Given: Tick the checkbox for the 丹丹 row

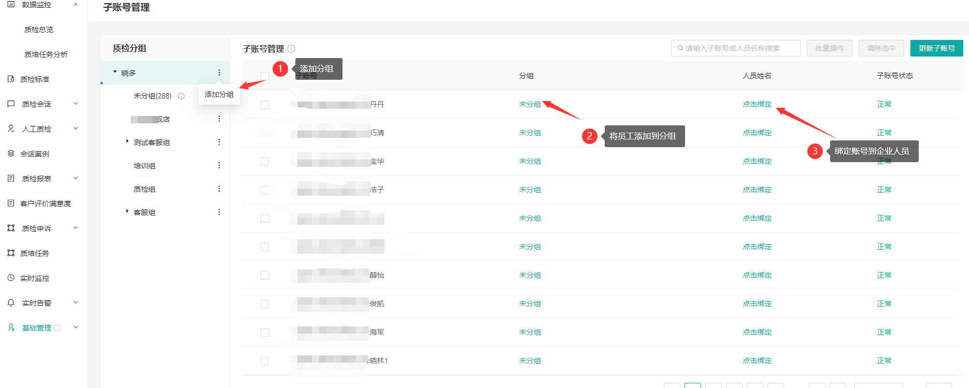Looking at the screenshot, I should 265,105.
